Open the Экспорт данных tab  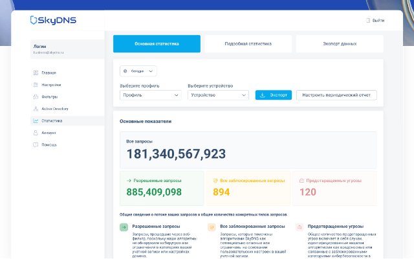[x=340, y=43]
